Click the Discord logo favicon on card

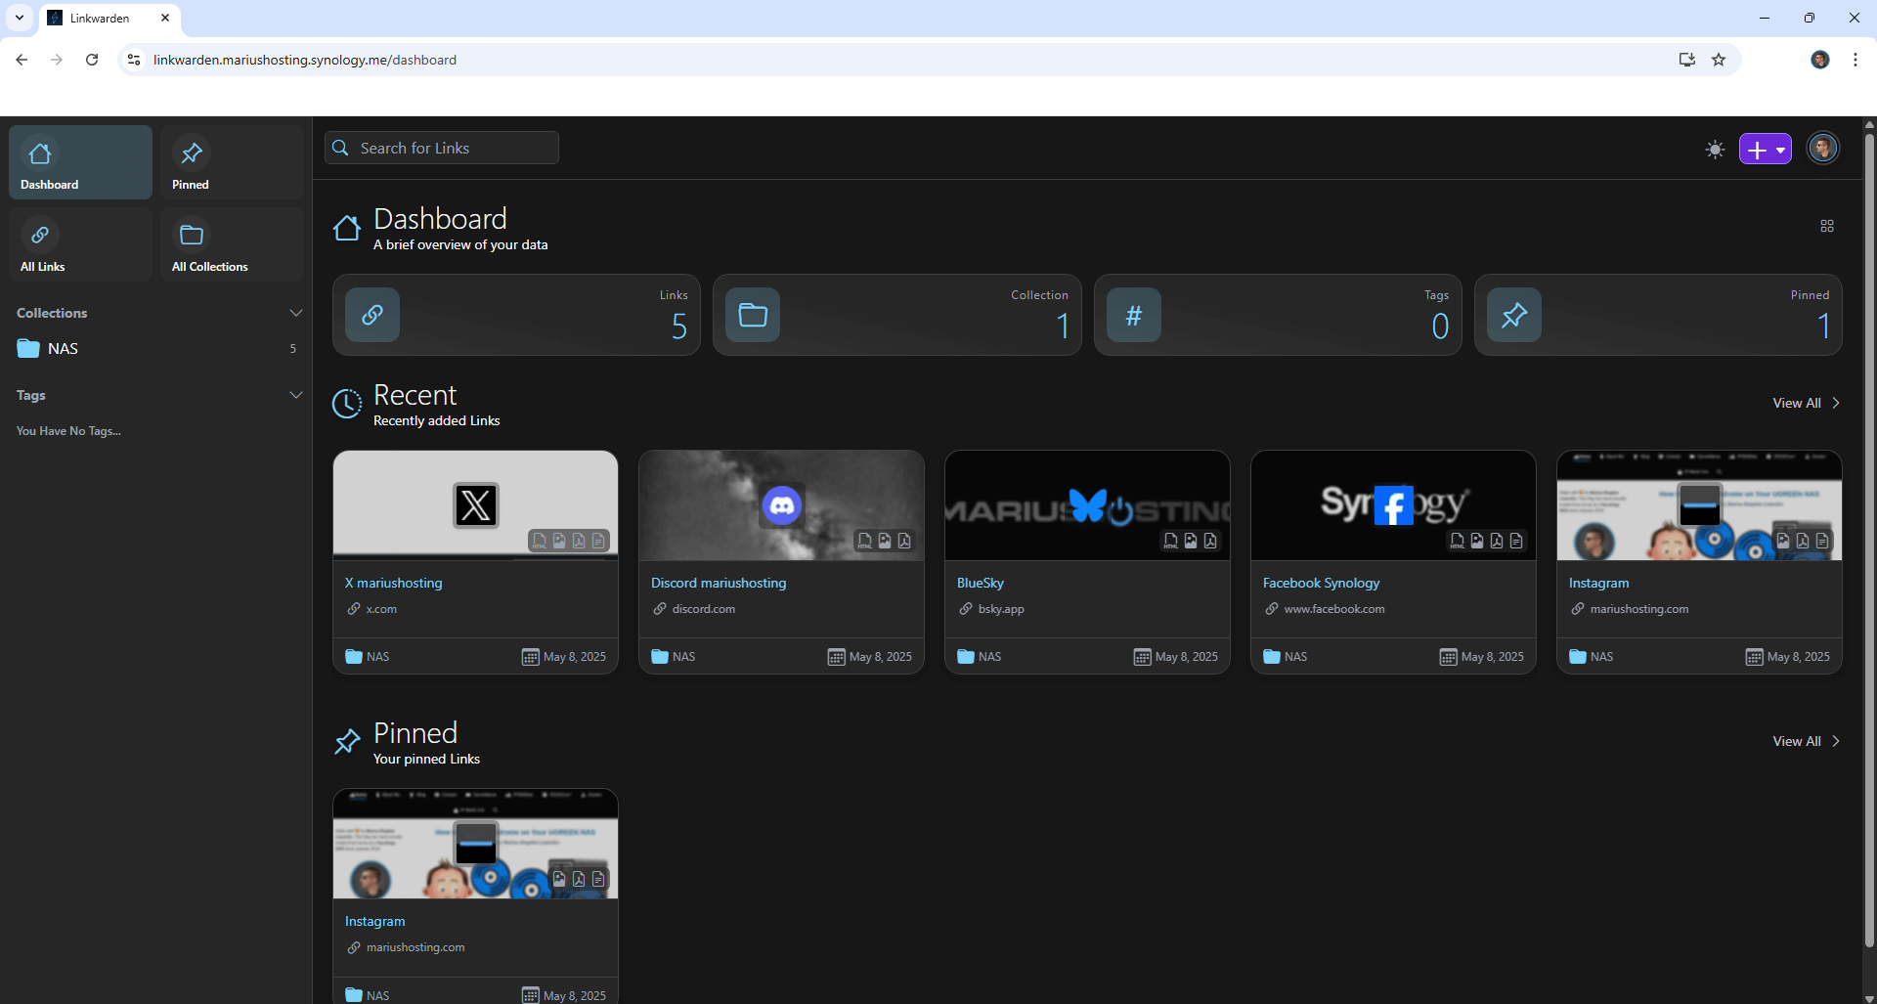coord(782,505)
